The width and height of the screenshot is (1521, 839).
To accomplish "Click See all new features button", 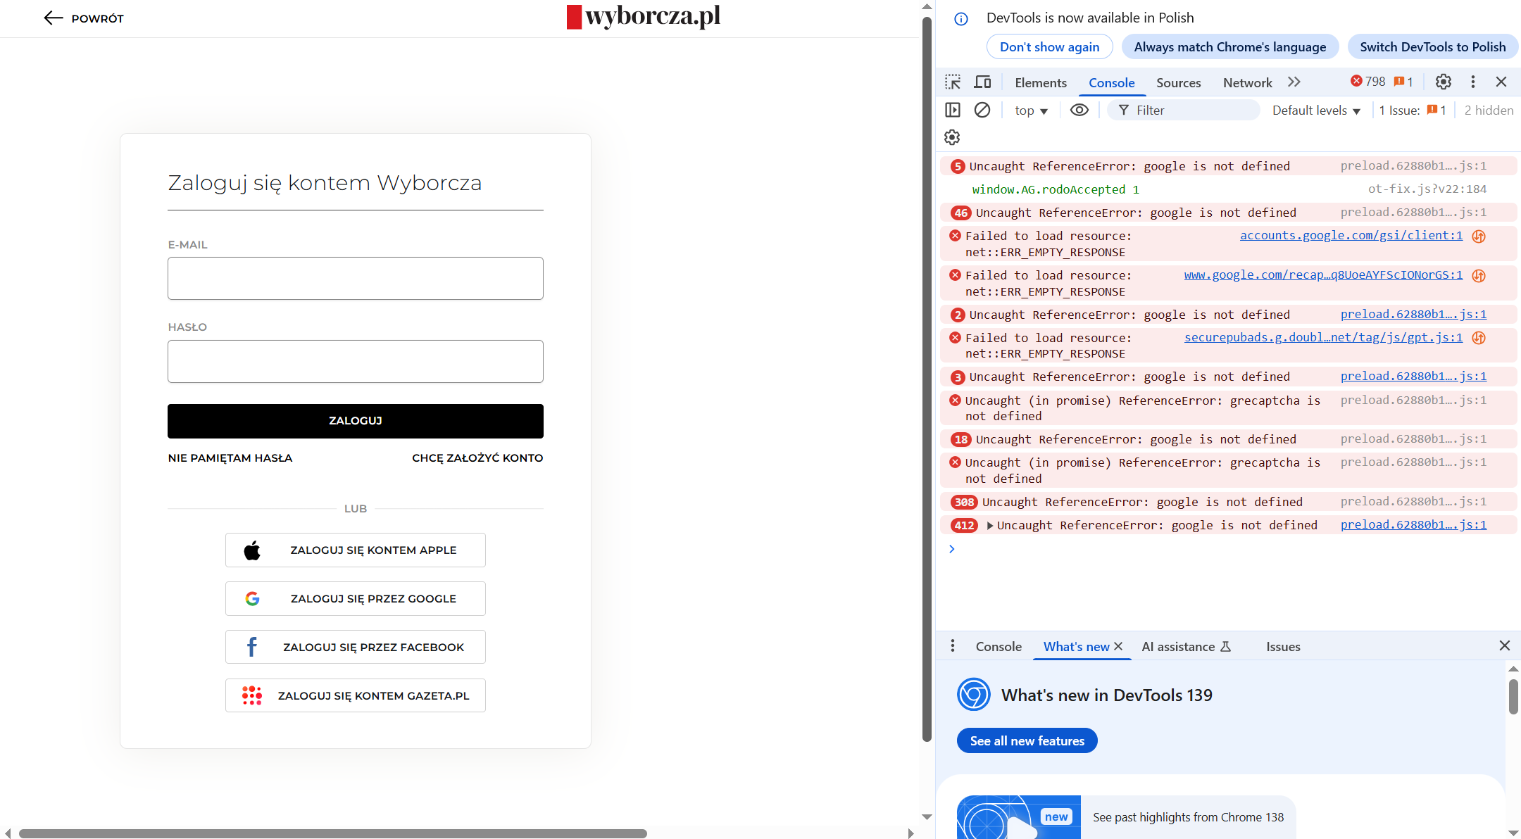I will pyautogui.click(x=1027, y=740).
